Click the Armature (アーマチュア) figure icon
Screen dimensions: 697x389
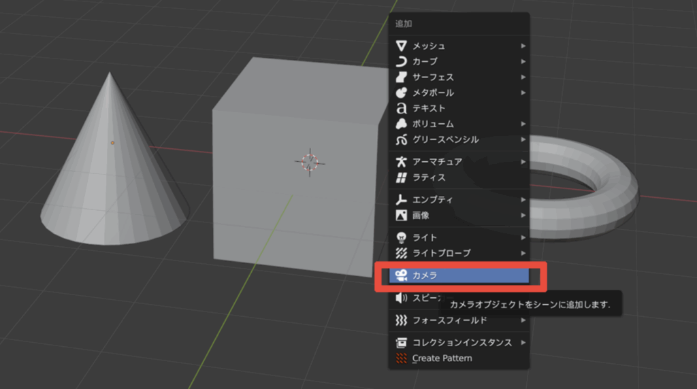(x=402, y=162)
